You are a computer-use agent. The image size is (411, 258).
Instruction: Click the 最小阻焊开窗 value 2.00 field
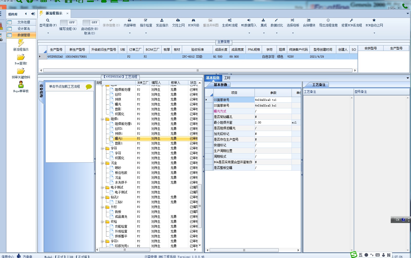click(x=273, y=122)
